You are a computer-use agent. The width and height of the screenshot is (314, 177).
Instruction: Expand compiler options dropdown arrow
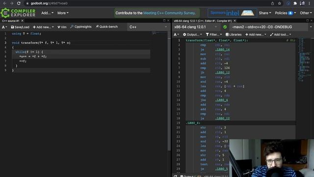click(x=311, y=27)
